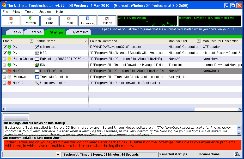244x159 pixels.
Task: Click the BgMonitor window icon
Action: click(37, 59)
